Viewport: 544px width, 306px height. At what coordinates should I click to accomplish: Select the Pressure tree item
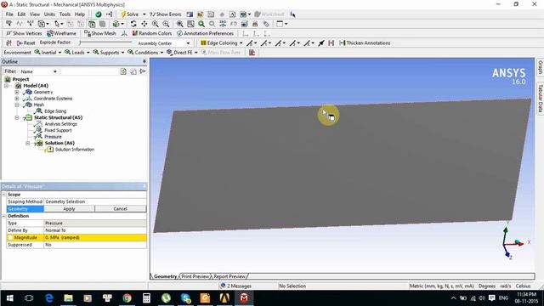[x=53, y=137]
